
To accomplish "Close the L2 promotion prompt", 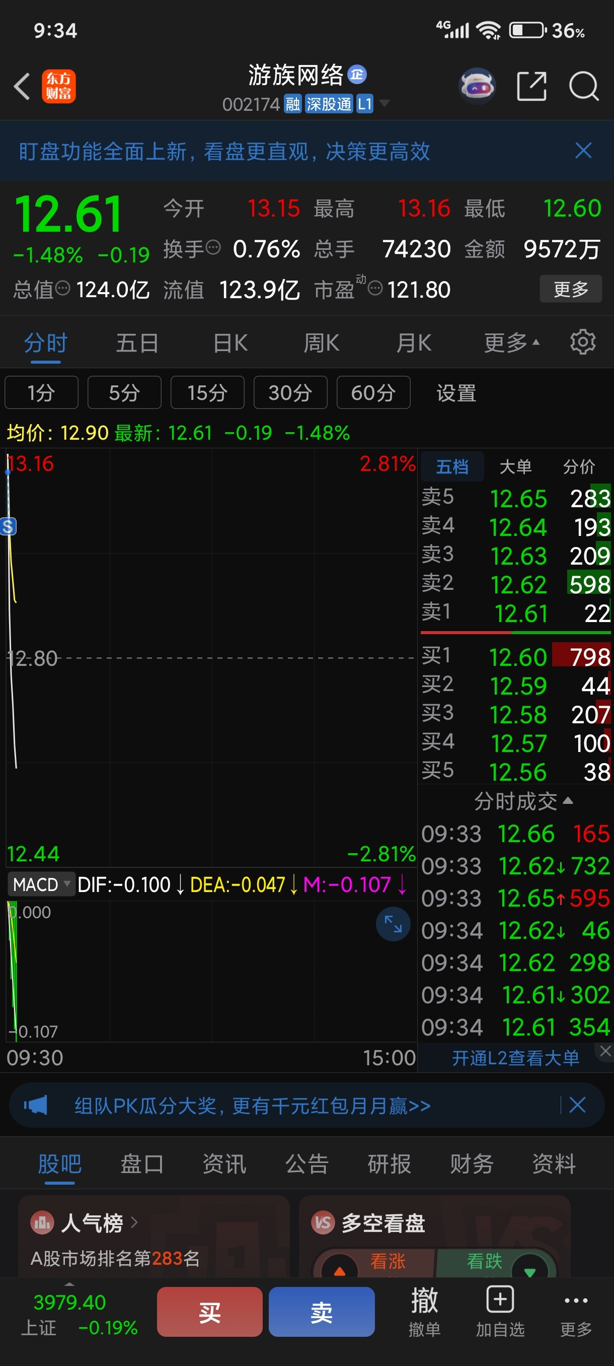I will pos(605,1051).
